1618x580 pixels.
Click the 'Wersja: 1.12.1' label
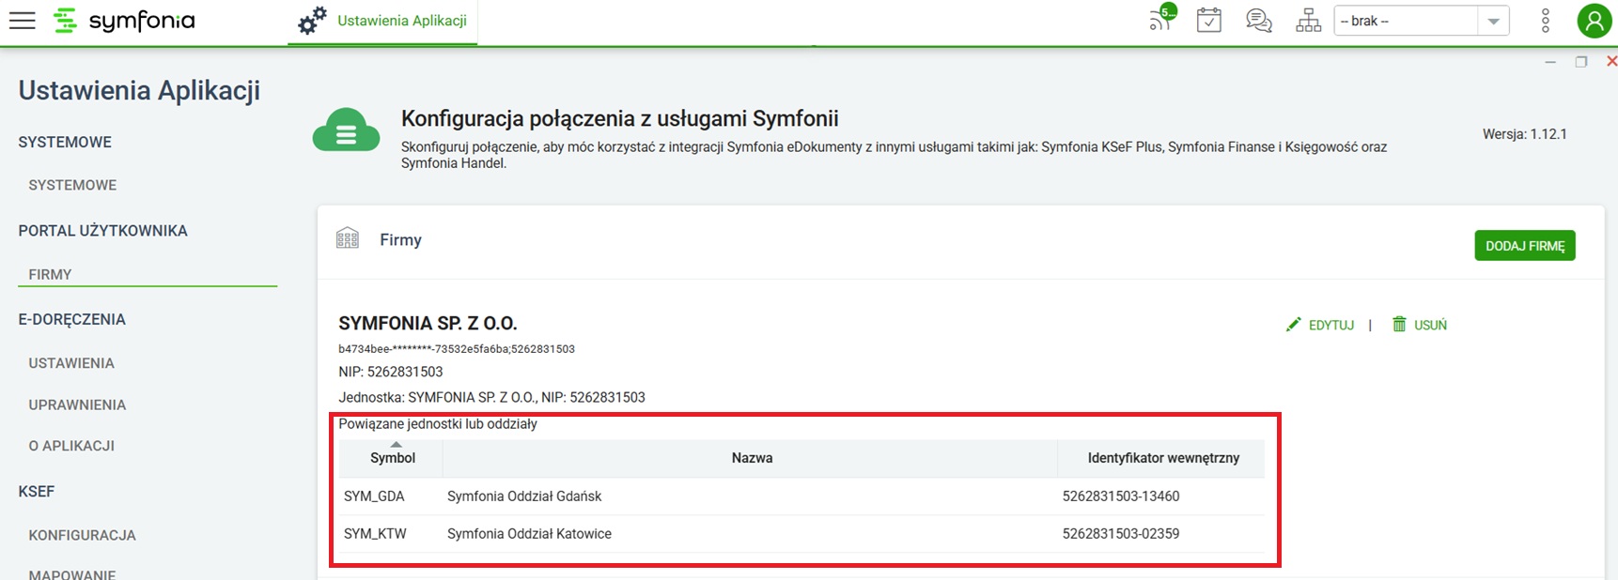pos(1524,134)
